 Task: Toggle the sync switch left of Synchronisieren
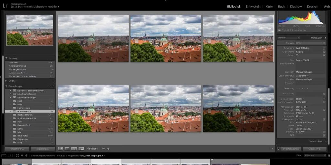[x=278, y=149]
